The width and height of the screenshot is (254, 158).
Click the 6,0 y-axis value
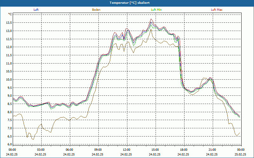tap(10, 144)
